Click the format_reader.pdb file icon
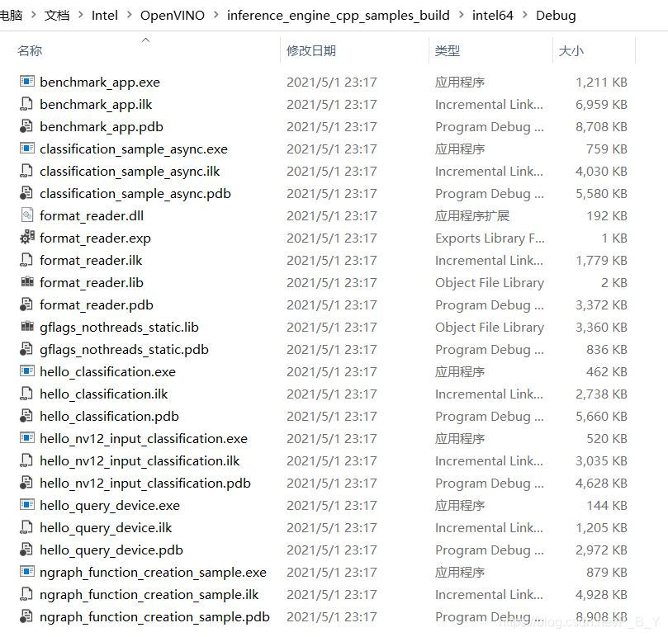668x637 pixels. pyautogui.click(x=27, y=304)
